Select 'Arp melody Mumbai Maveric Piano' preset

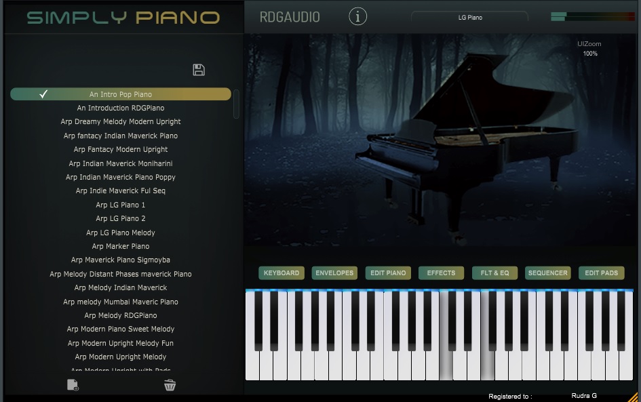pos(121,302)
